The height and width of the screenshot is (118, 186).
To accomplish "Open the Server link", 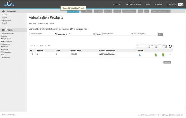I will pyautogui.click(x=5, y=18).
